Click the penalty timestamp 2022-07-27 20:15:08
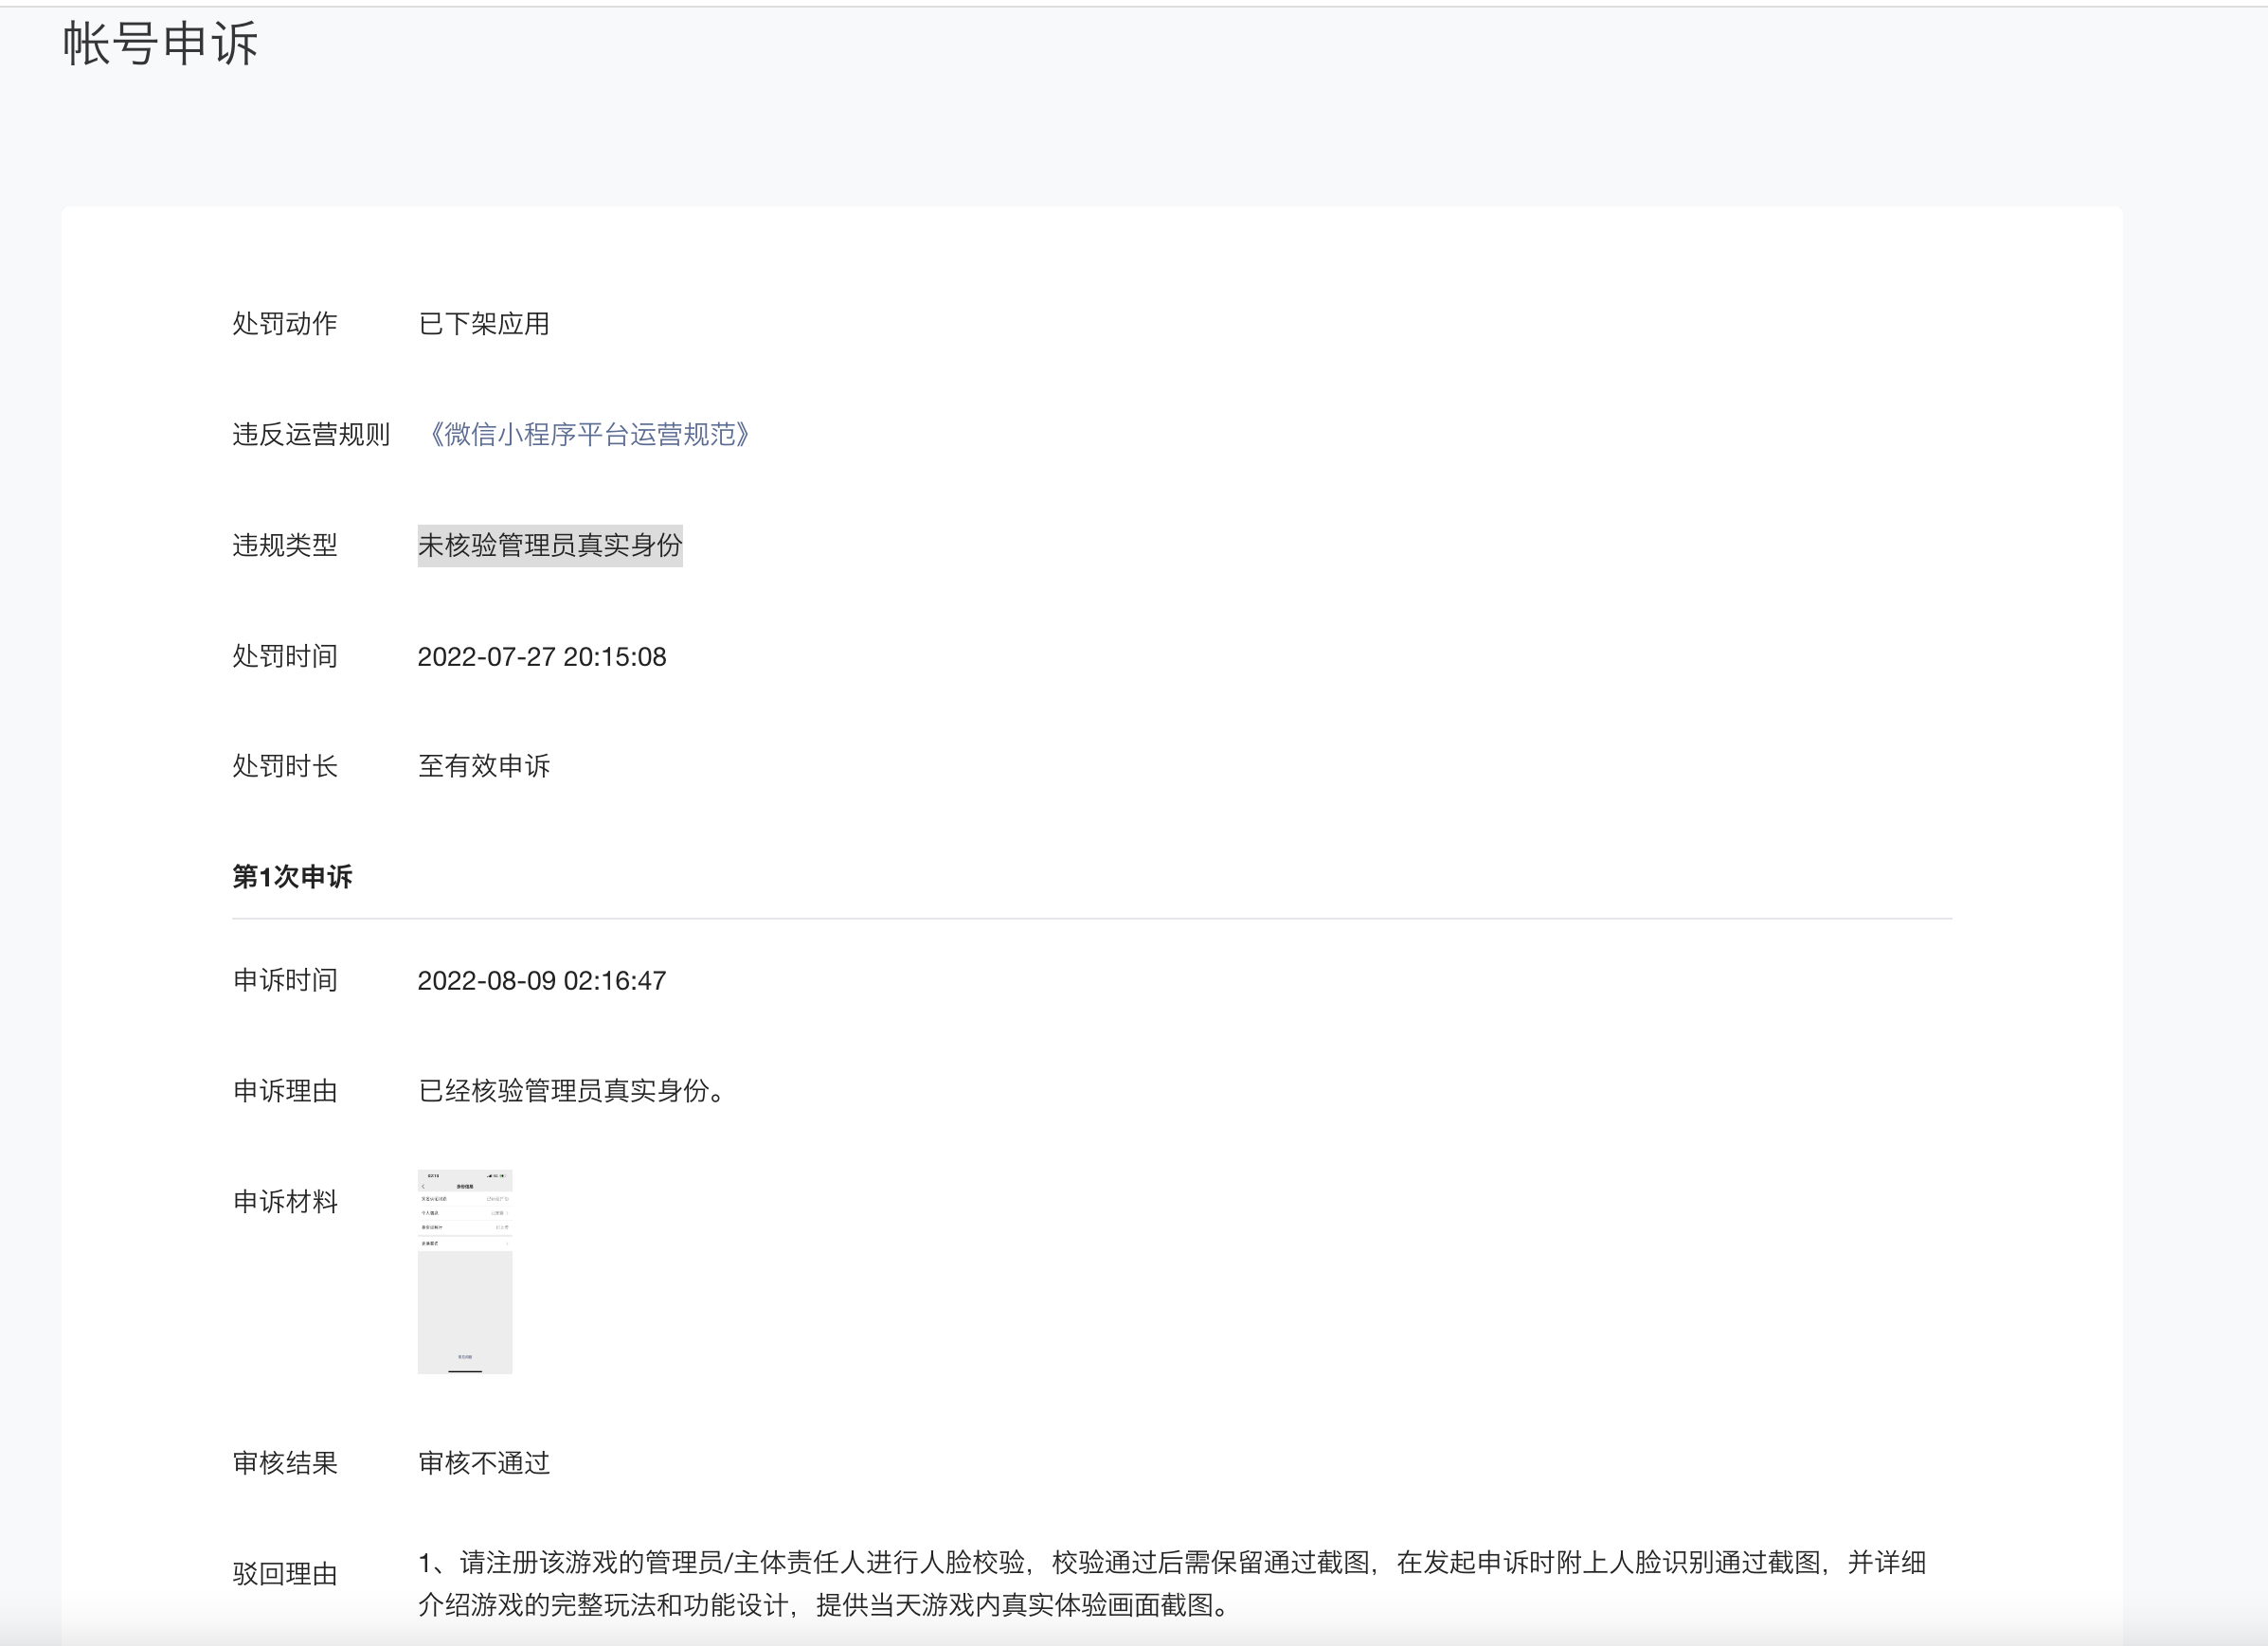This screenshot has width=2268, height=1646. (541, 656)
